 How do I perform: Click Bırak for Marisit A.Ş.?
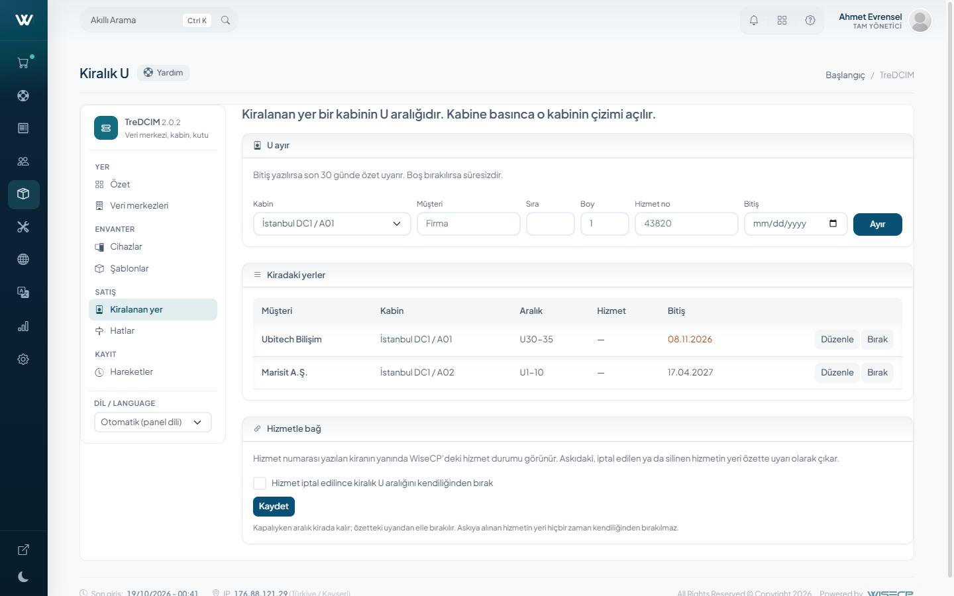[x=877, y=373]
